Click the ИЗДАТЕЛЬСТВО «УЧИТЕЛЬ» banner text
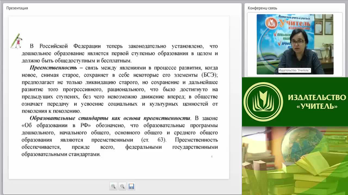Screen dimensions: 348x195 (317, 102)
